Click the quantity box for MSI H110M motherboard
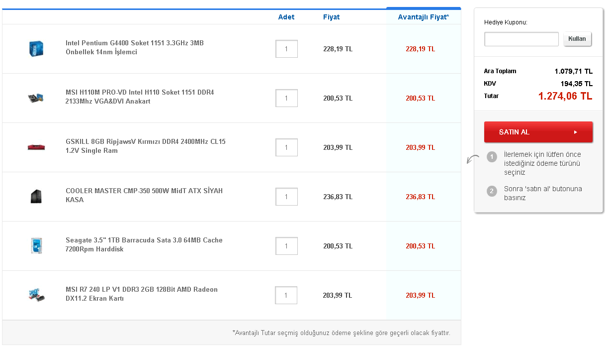 click(286, 98)
